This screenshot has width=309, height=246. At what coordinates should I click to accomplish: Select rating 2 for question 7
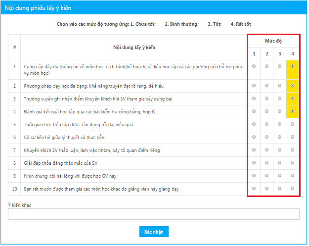[x=267, y=150]
